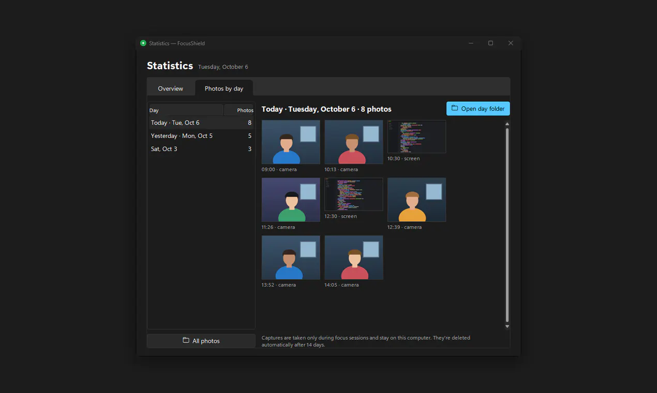Select the Sat, Oct 3 row
The image size is (657, 393).
tap(201, 149)
